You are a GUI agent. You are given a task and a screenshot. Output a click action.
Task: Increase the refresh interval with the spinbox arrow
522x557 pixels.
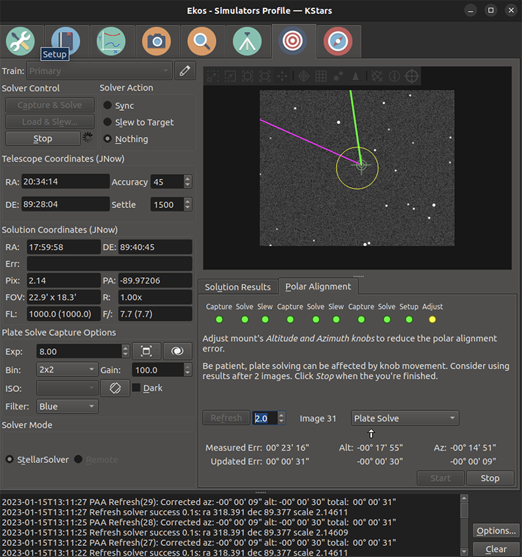tap(281, 415)
